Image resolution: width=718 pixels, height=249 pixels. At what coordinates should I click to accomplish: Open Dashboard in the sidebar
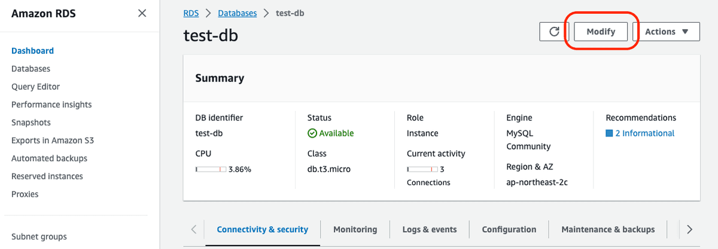[32, 51]
